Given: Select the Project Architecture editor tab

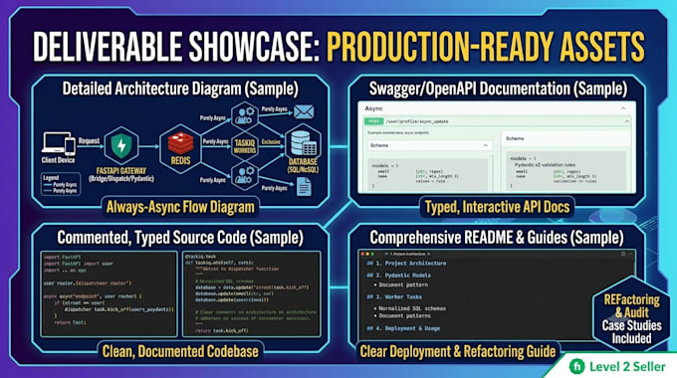Looking at the screenshot, I should tap(407, 255).
